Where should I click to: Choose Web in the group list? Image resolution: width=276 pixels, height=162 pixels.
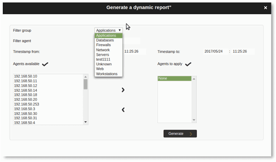(x=108, y=69)
